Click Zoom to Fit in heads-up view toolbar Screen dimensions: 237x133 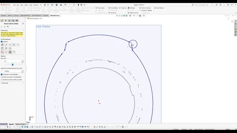pos(117,16)
